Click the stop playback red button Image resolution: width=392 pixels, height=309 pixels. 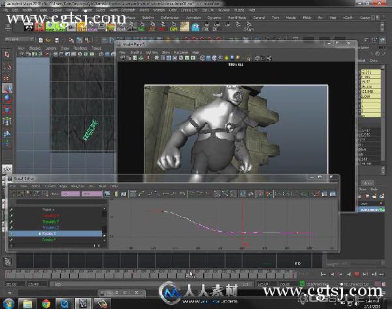coord(357,274)
